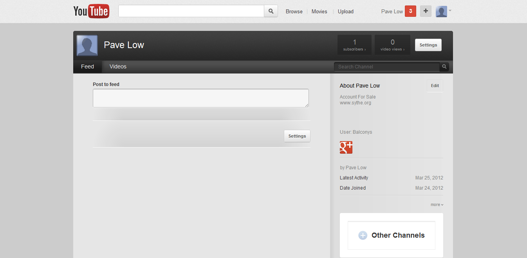Click the account avatar in top bar
Screen dimensions: 527x258
441,11
